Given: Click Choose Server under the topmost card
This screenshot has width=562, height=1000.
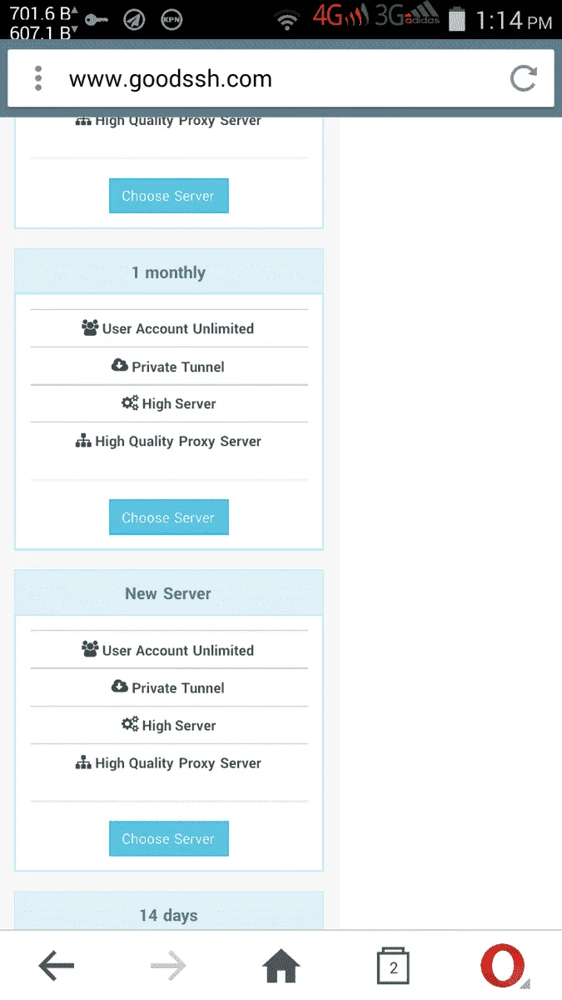Looking at the screenshot, I should tap(168, 196).
